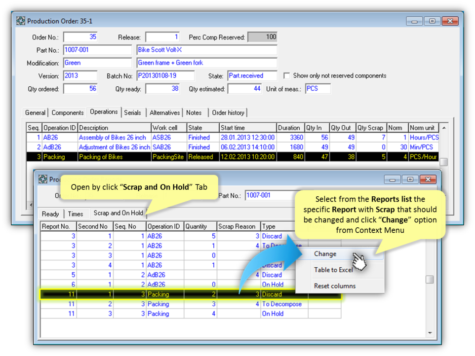Click Reset columns in context menu

coord(334,286)
